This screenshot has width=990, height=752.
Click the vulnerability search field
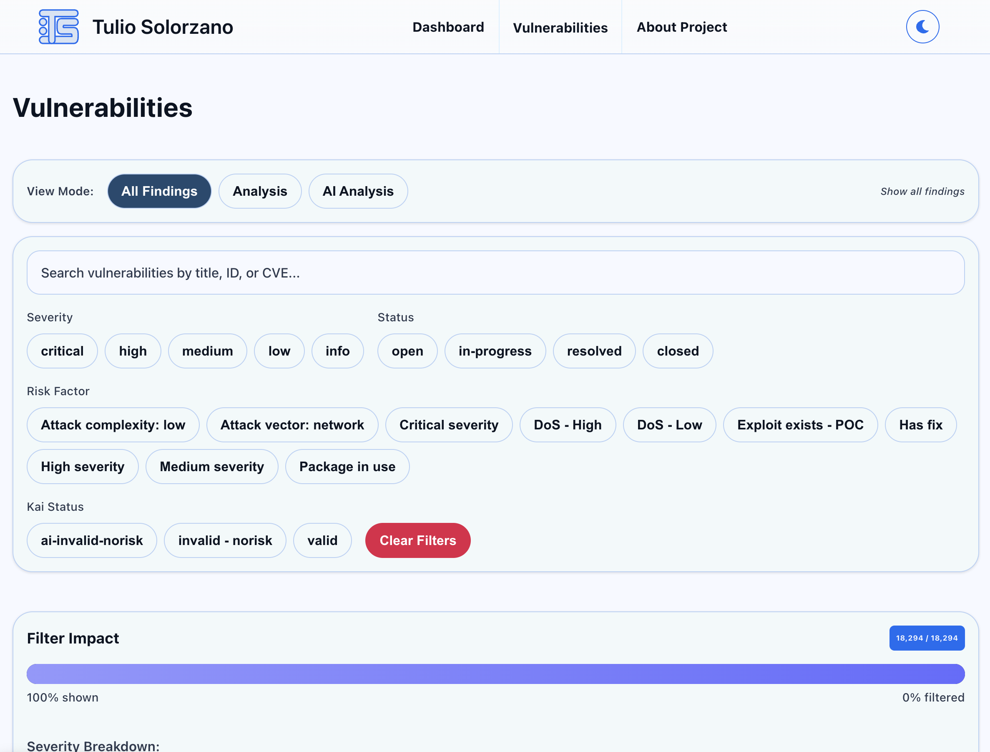pos(495,273)
